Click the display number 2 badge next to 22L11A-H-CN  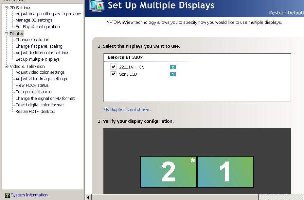[x=173, y=67]
